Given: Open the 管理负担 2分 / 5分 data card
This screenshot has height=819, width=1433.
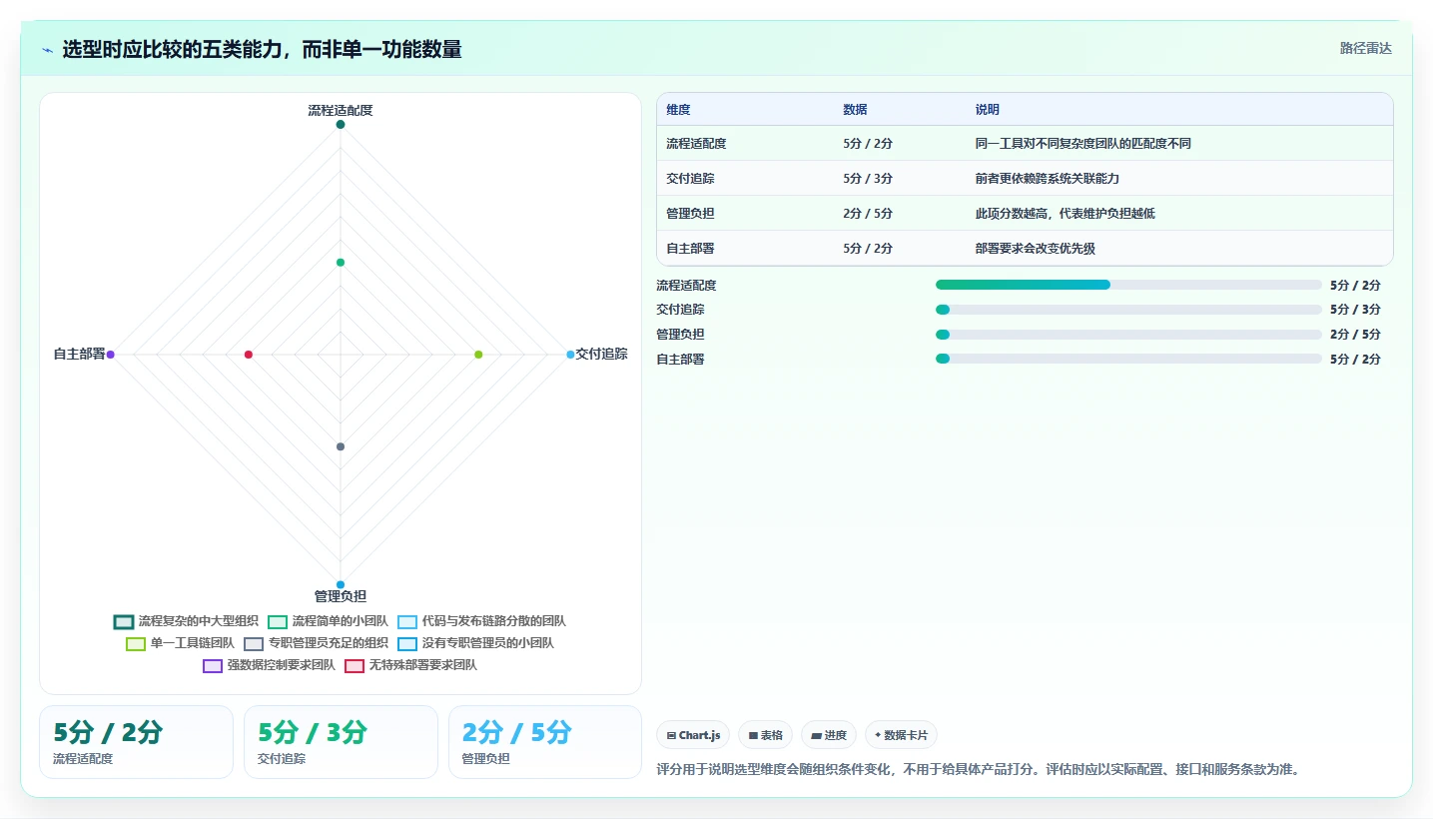Looking at the screenshot, I should tap(545, 742).
